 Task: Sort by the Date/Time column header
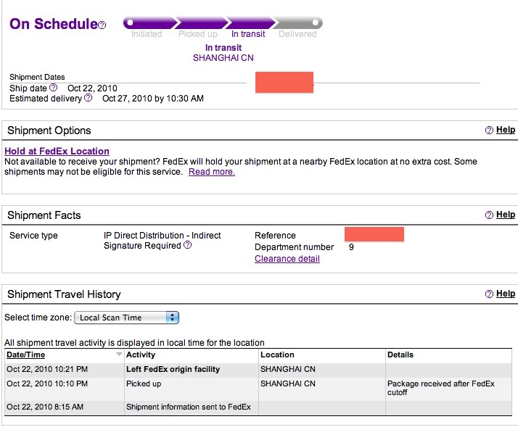point(26,355)
